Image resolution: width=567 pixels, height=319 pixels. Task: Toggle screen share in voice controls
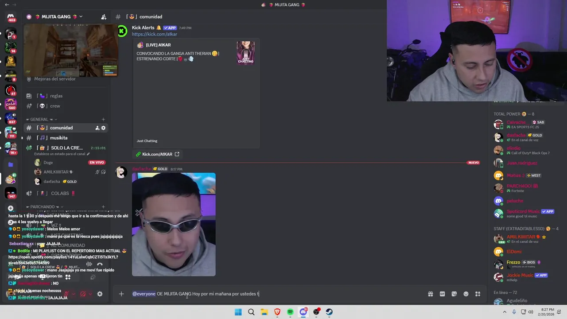pyautogui.click(x=43, y=277)
